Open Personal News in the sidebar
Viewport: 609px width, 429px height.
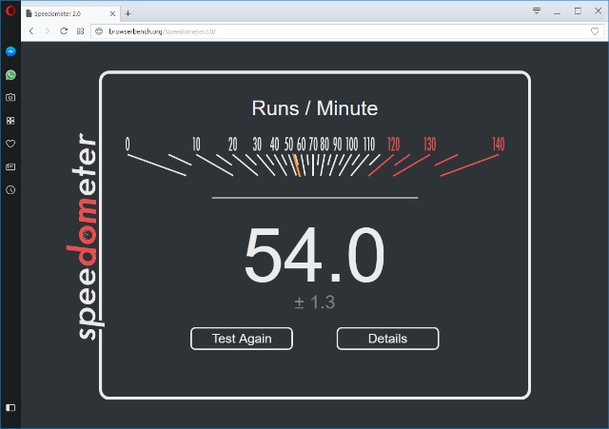point(10,166)
